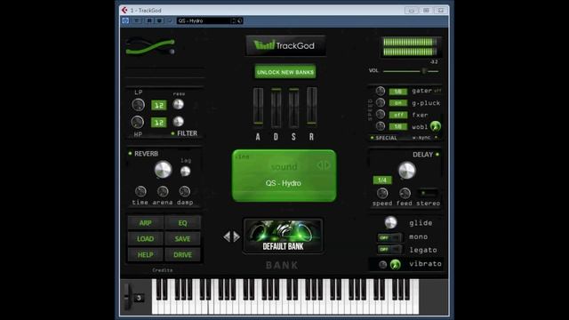Toggle the REVERB section LED
Image resolution: width=569 pixels, height=320 pixels.
pos(130,154)
